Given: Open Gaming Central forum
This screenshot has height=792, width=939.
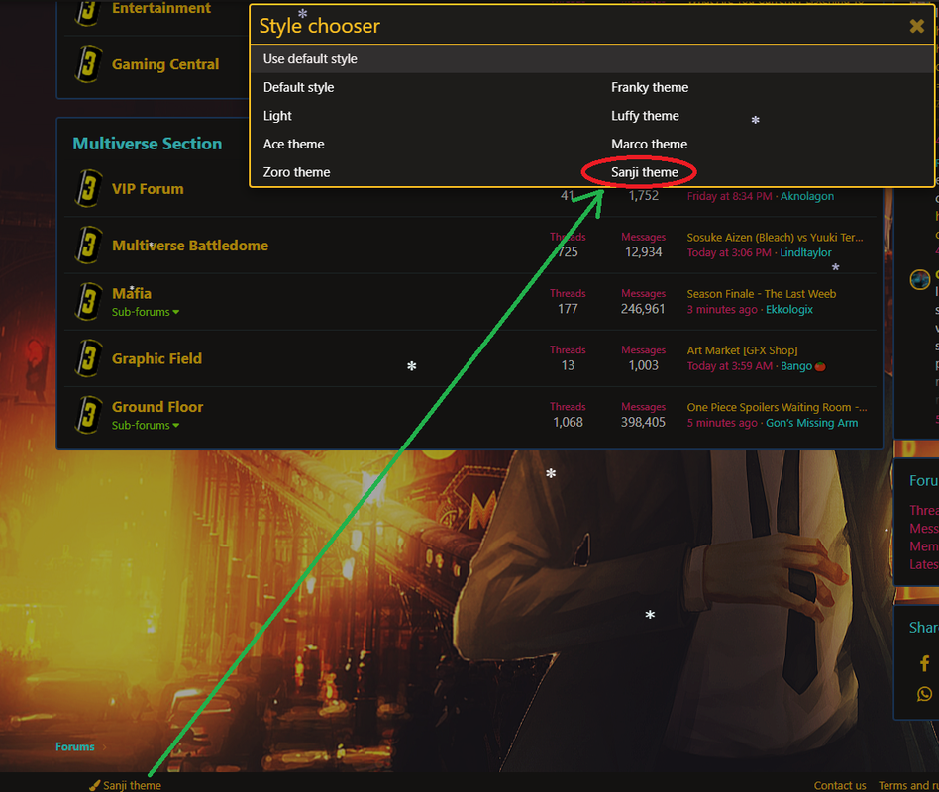Looking at the screenshot, I should coord(165,64).
